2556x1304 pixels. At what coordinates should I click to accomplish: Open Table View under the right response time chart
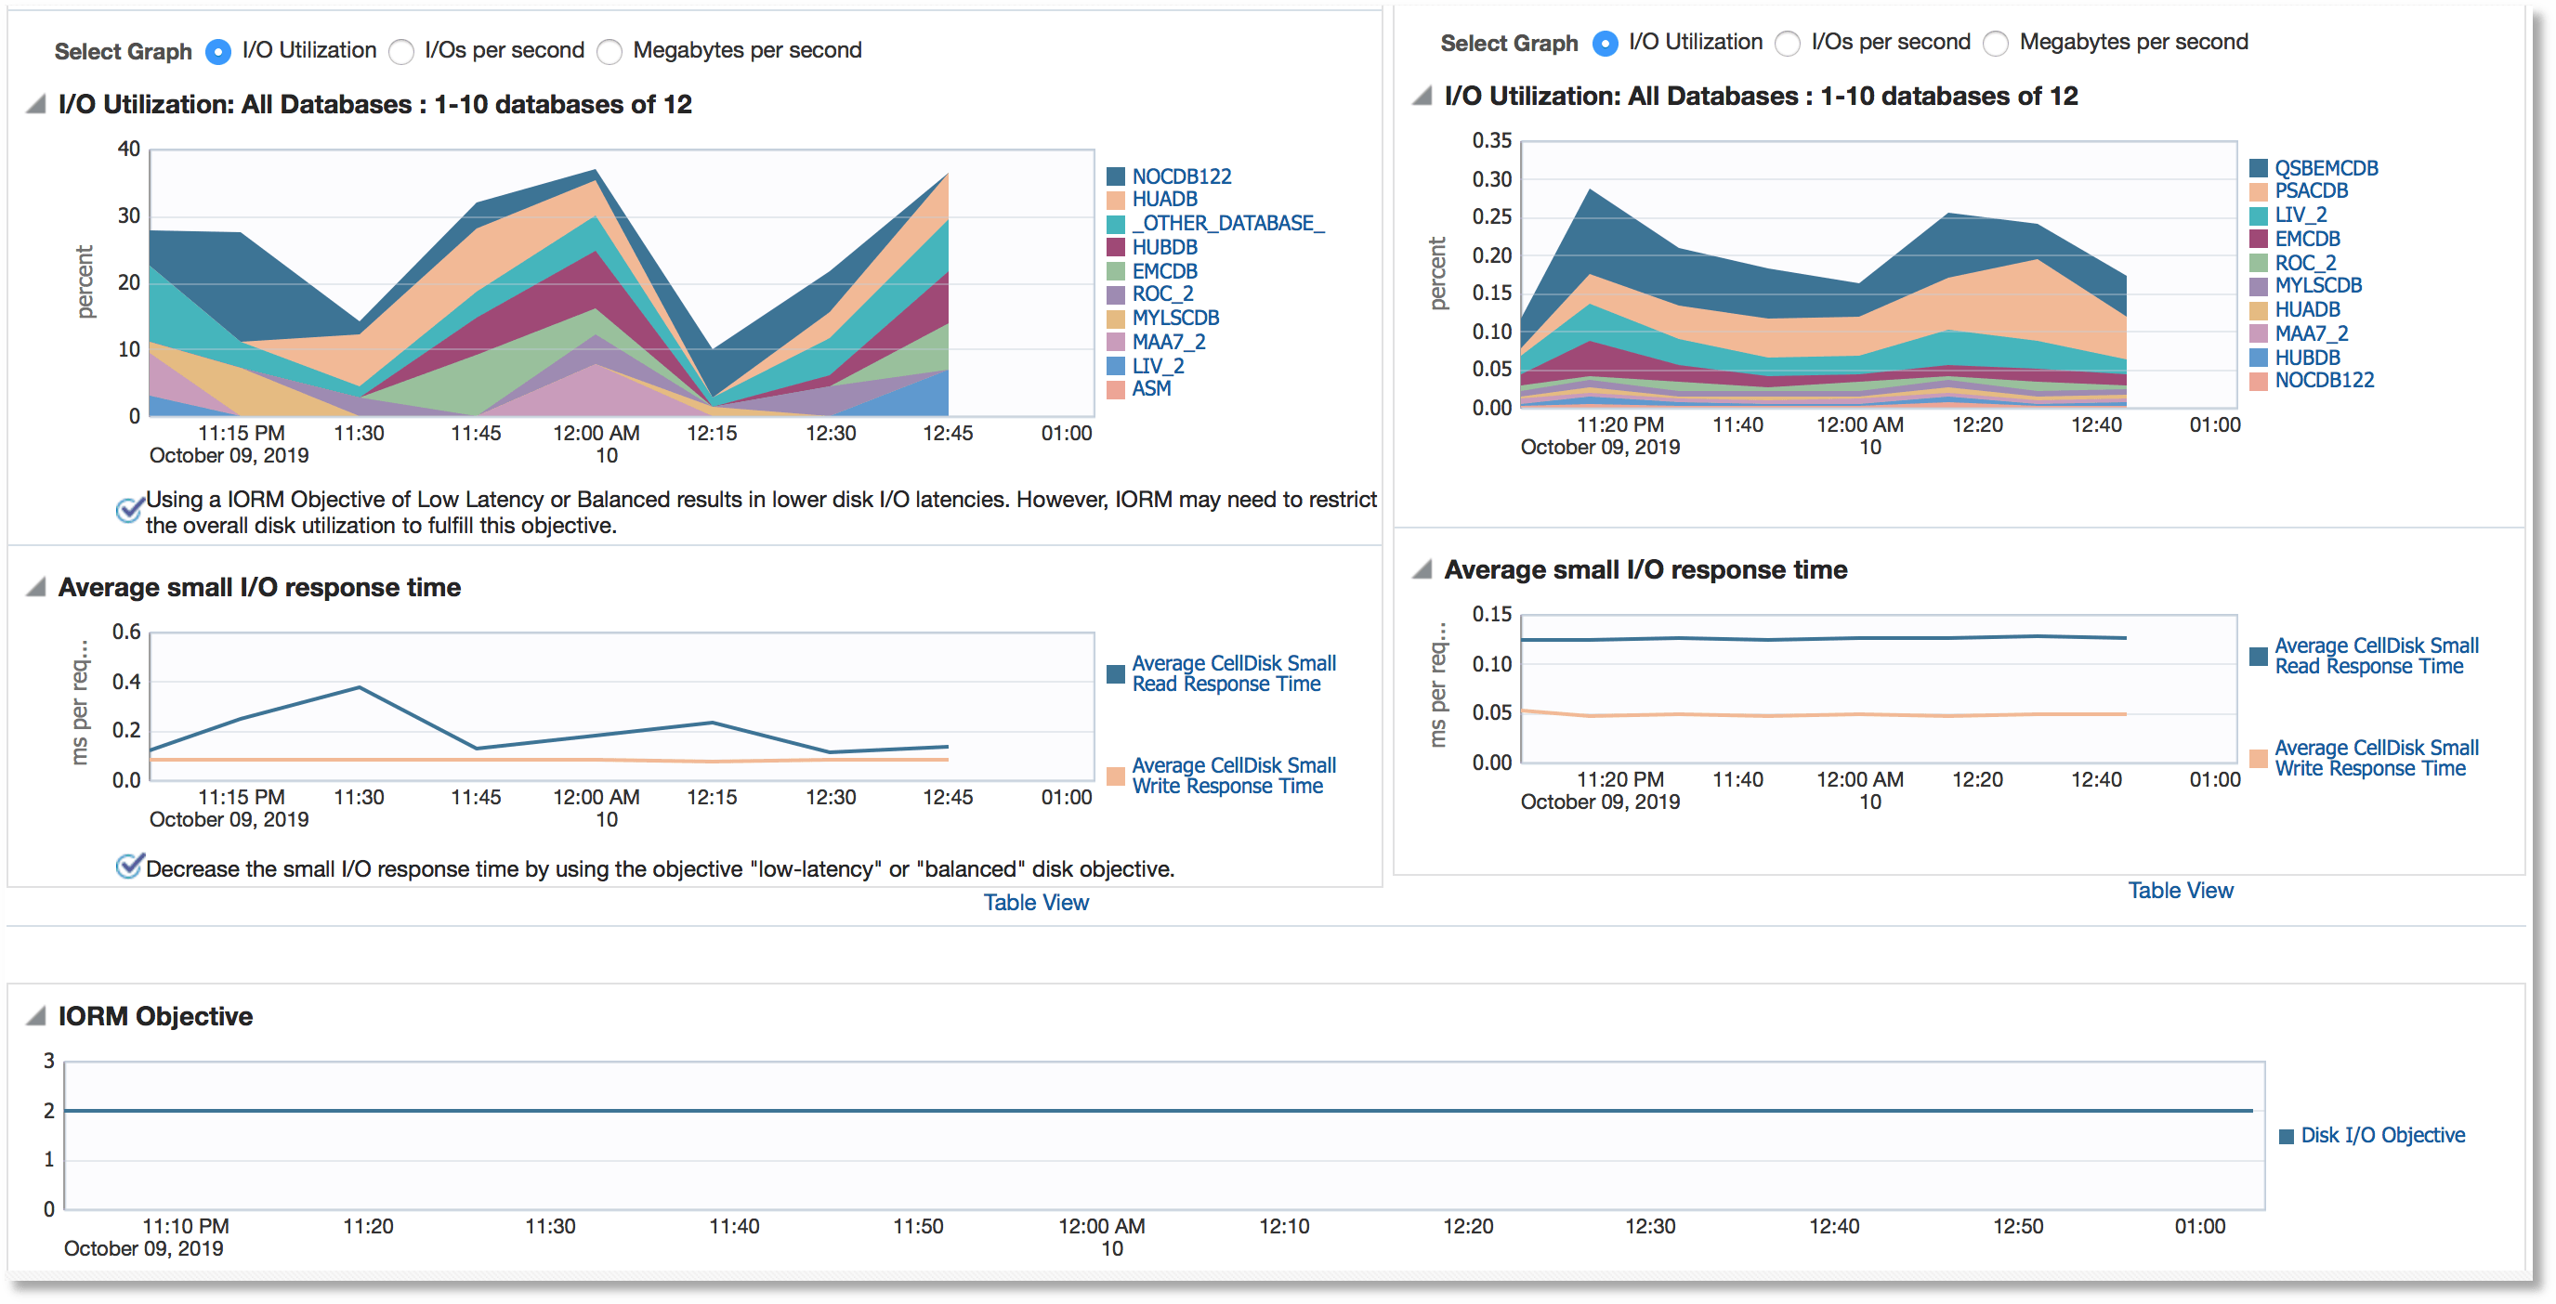2180,890
